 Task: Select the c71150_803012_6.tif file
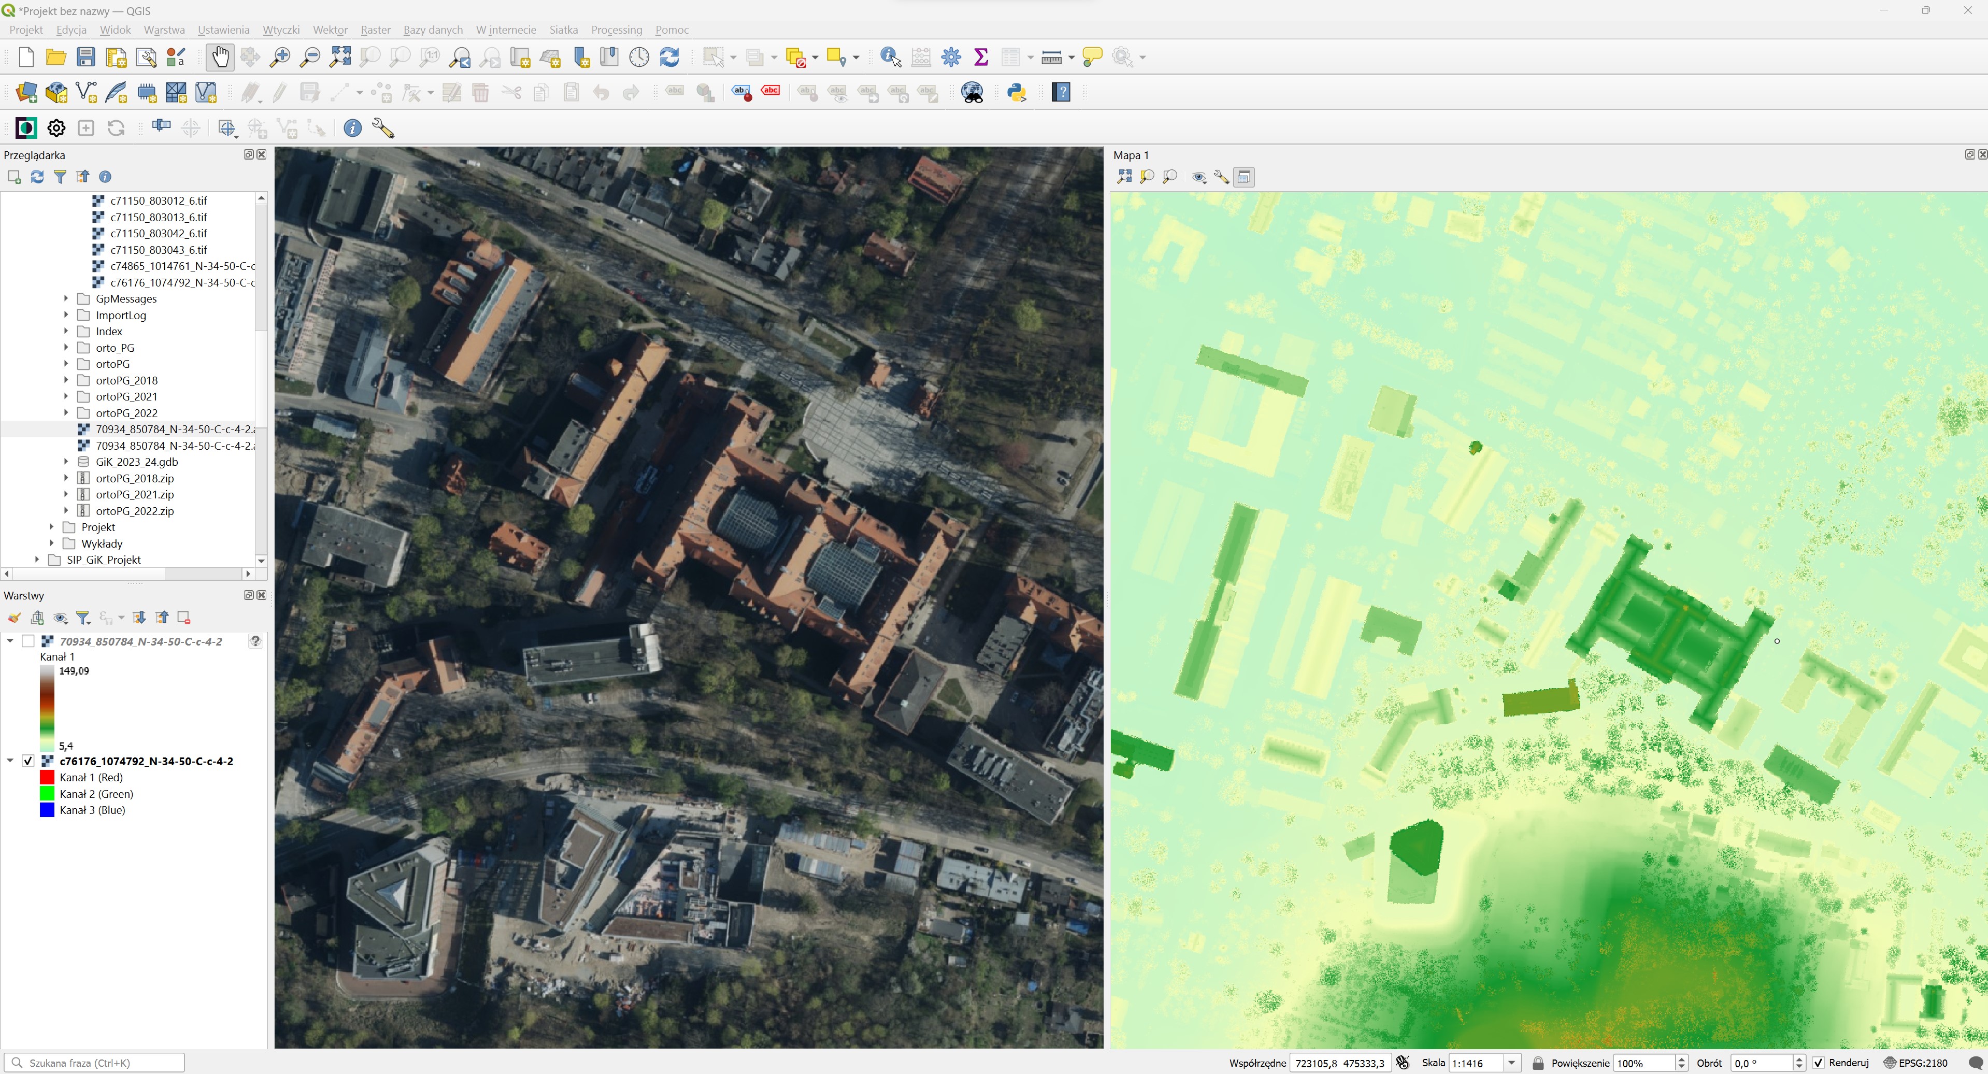click(x=158, y=201)
